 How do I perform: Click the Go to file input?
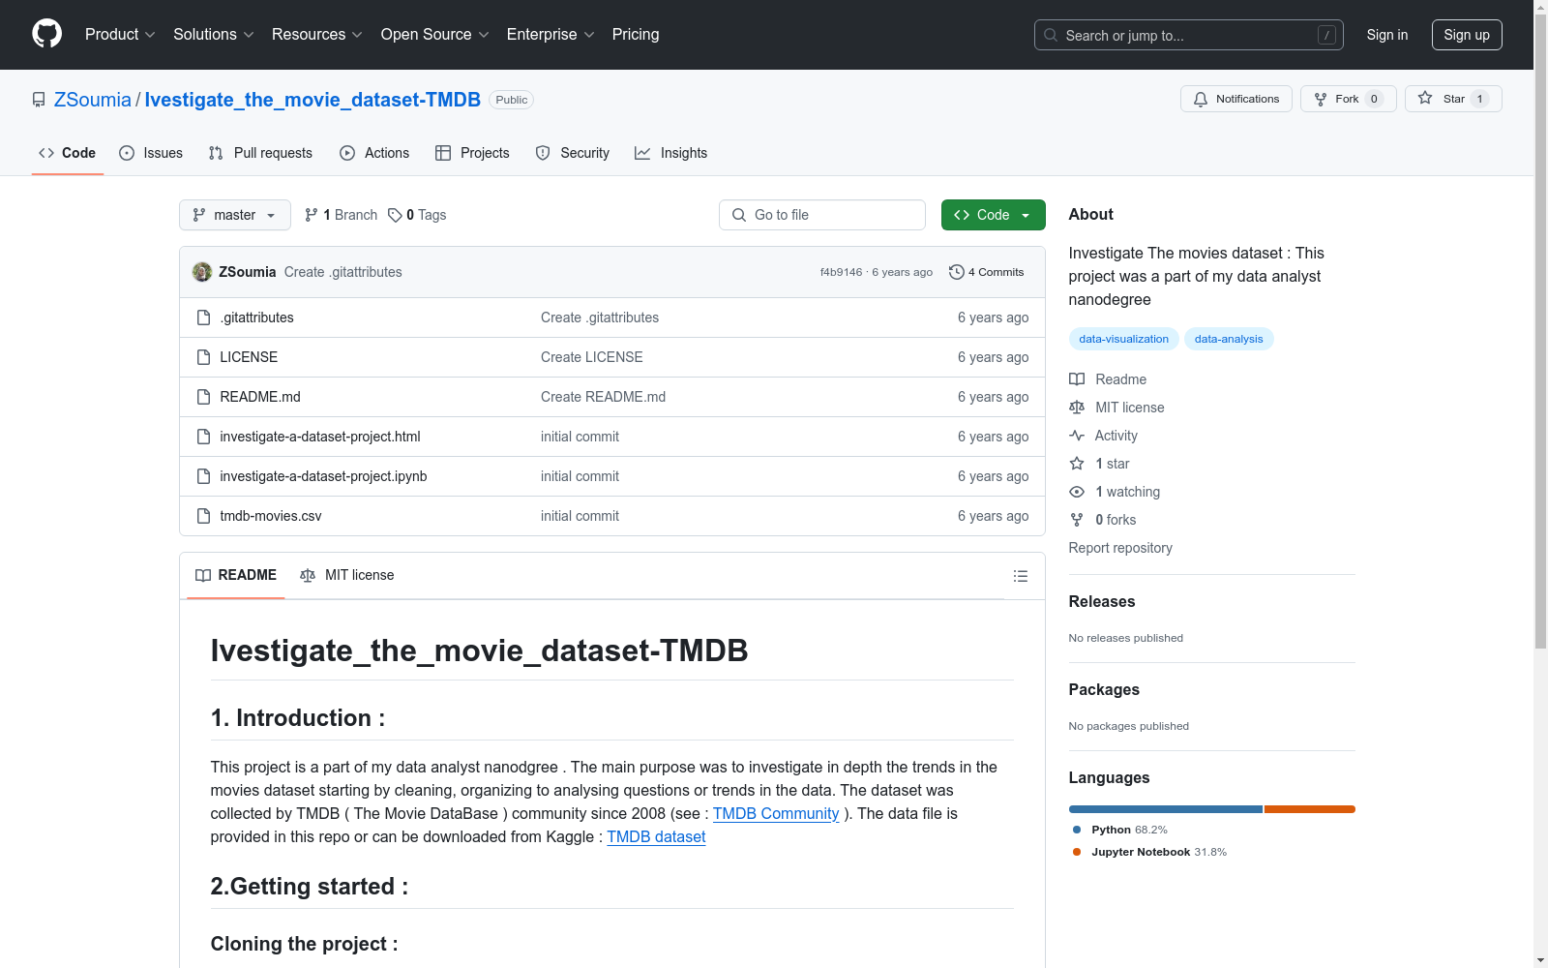822,215
